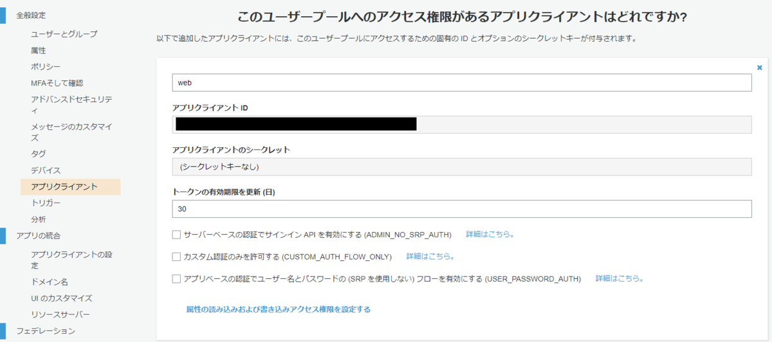Open 分析 in the sidebar
The image size is (772, 342).
pos(39,219)
